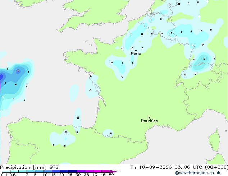
Task: Pick the 2–5 mm legend swatch
Action: tap(31, 171)
